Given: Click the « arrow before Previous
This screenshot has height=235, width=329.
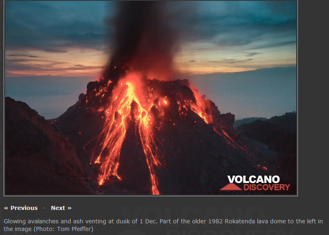Looking at the screenshot, I should pos(6,208).
